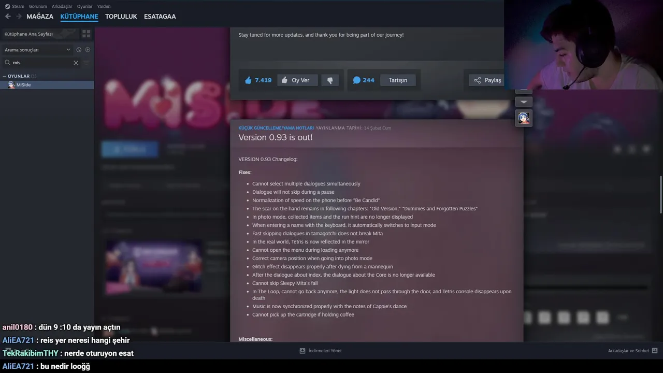Click 'Cannot pick up the cartridge' line
Screen dimensions: 663x373
[303, 314]
